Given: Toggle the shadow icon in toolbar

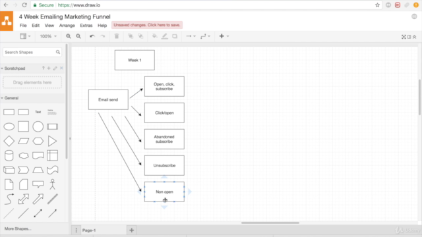Looking at the screenshot, I should (x=175, y=36).
